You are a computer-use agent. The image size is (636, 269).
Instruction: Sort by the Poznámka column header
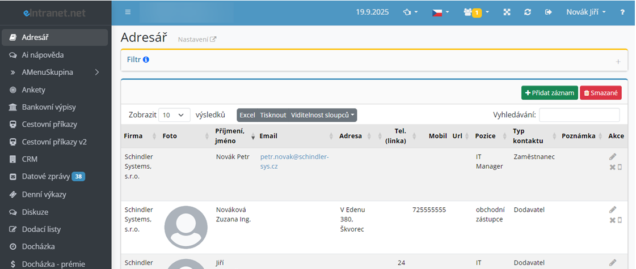click(581, 136)
